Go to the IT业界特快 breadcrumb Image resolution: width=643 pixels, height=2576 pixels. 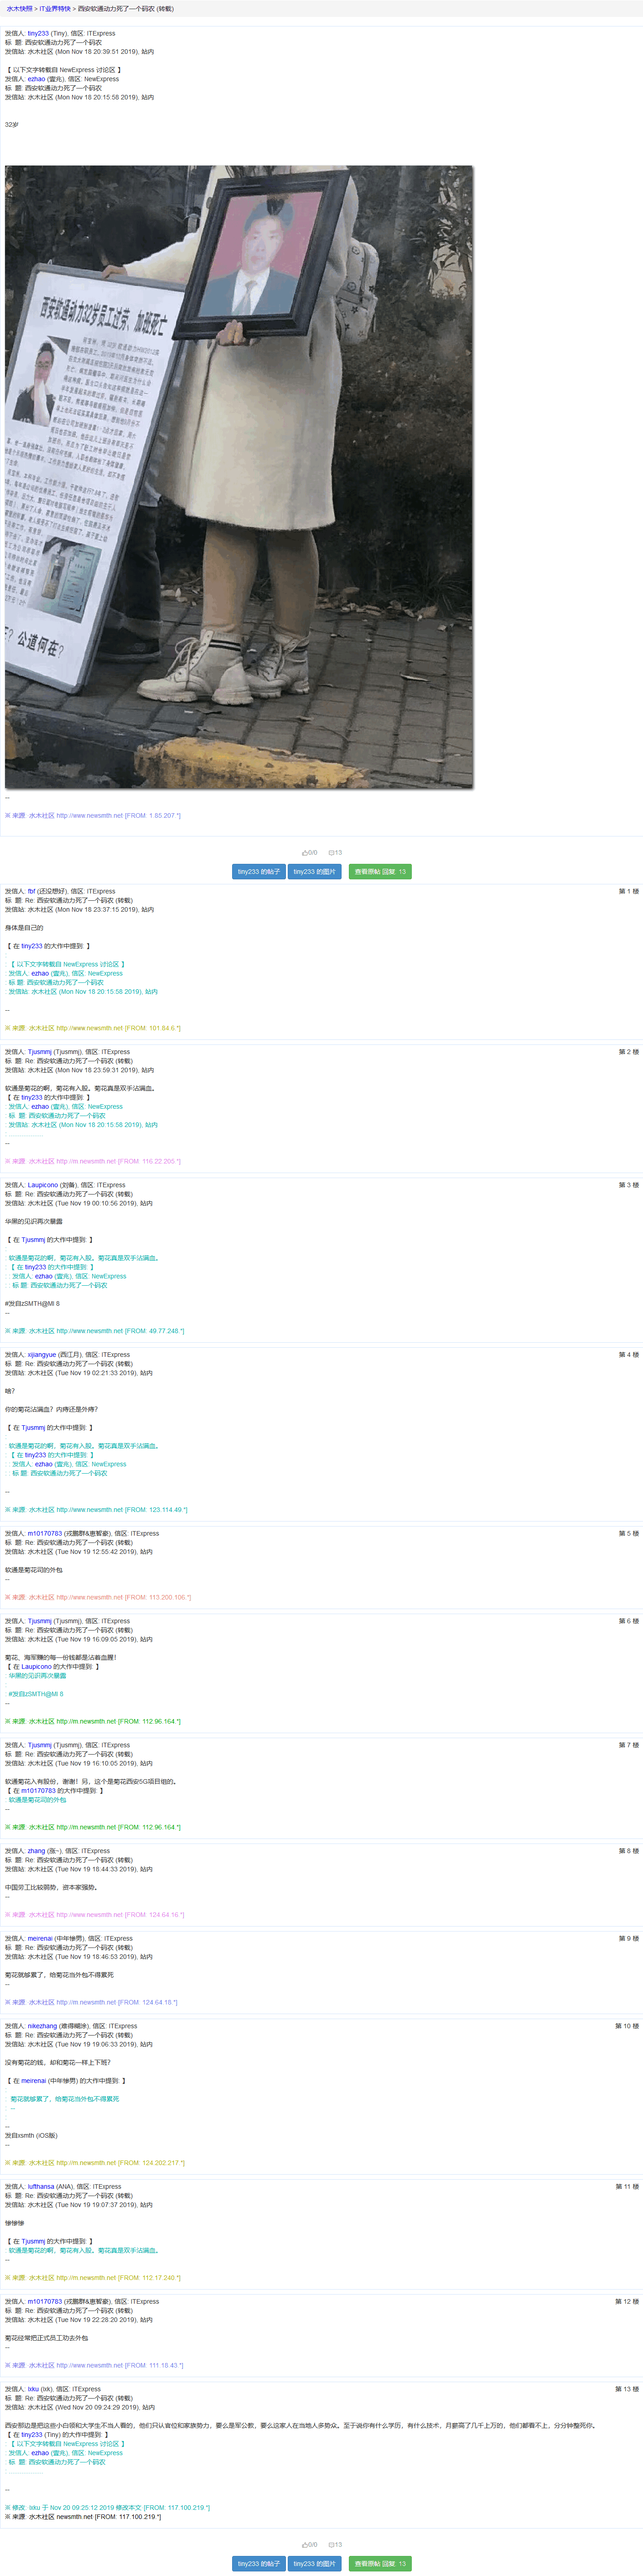(x=55, y=9)
